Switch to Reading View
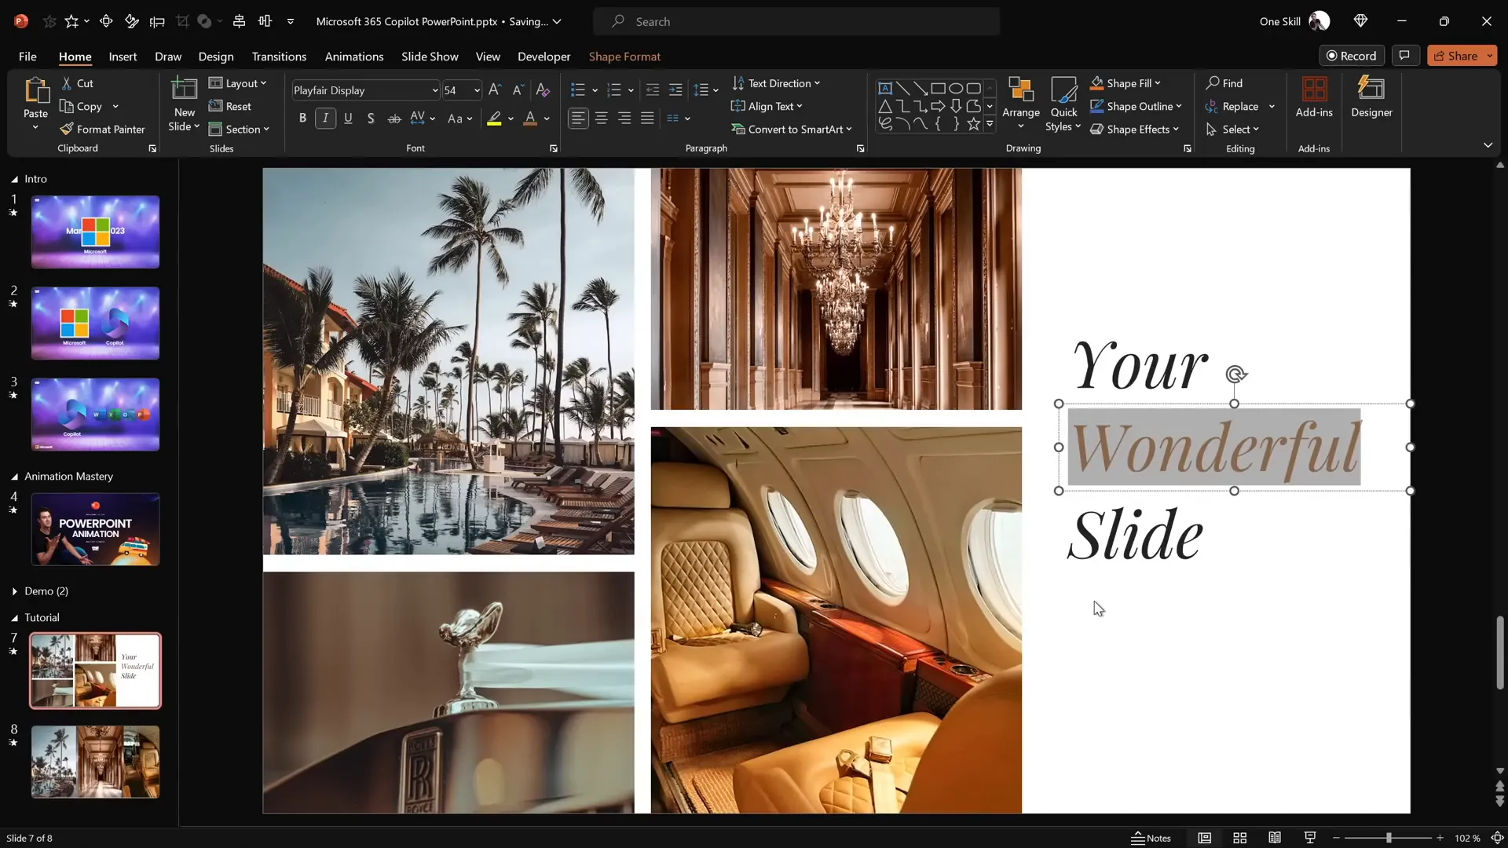 click(x=1275, y=838)
